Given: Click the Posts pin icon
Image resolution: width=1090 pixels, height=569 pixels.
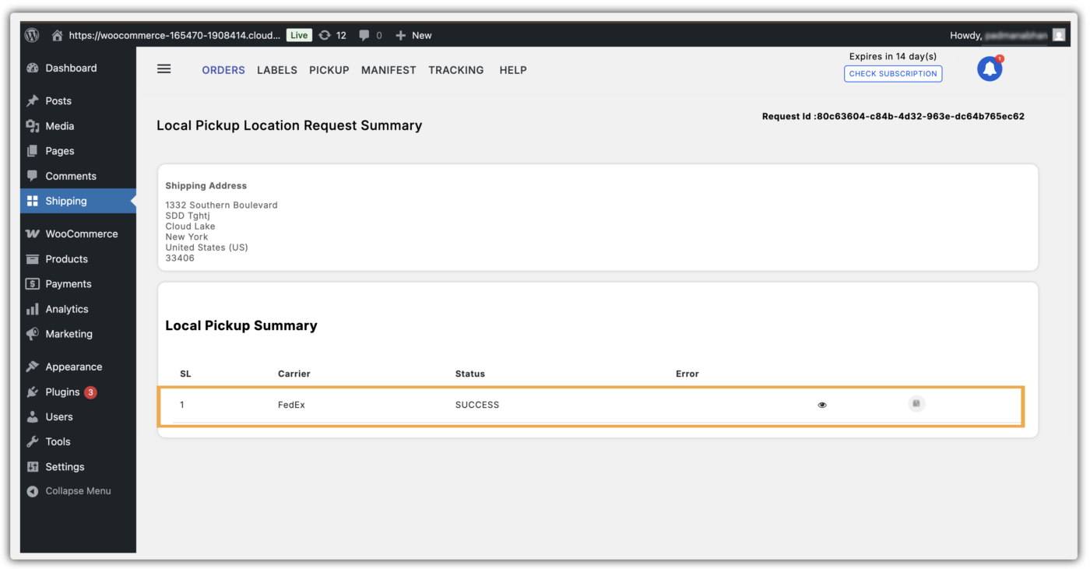Looking at the screenshot, I should click(33, 100).
